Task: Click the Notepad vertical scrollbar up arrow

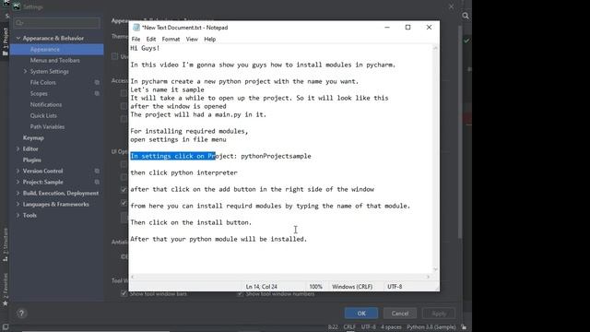Action: [x=435, y=48]
